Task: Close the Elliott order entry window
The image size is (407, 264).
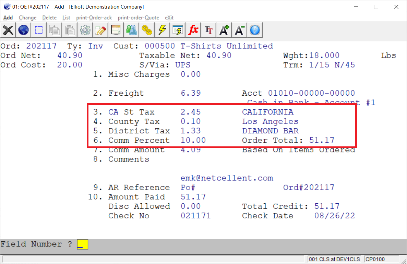Action: click(x=396, y=7)
